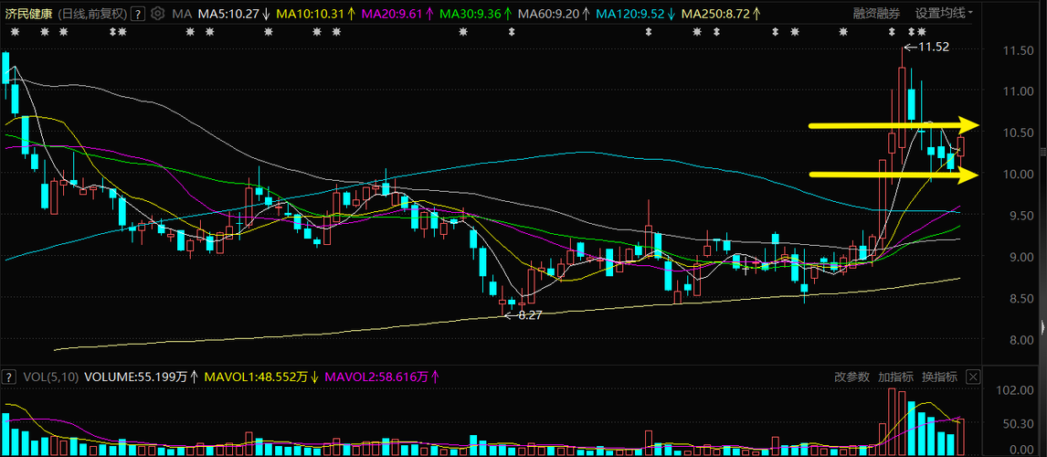Open the gear settings icon next to MA

pos(157,14)
